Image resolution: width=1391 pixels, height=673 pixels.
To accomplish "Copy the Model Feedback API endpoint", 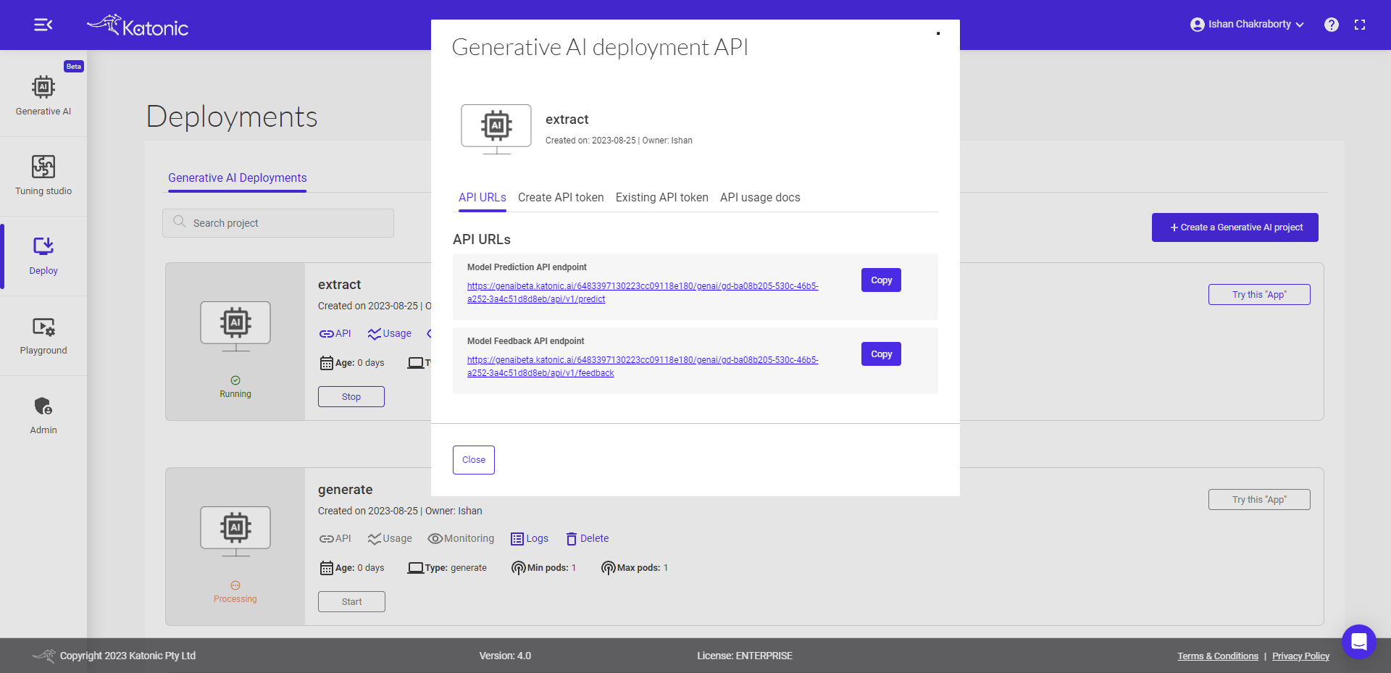I will 881,354.
